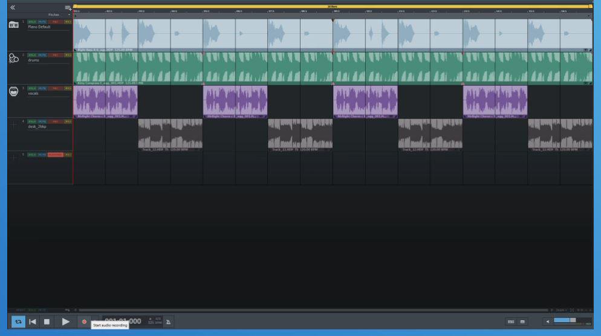Click the drums instrument icon on track 2
Screen dimensions: 601x336
coord(14,58)
